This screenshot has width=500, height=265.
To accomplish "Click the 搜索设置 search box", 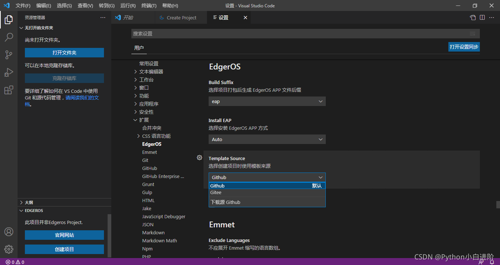I will (305, 34).
